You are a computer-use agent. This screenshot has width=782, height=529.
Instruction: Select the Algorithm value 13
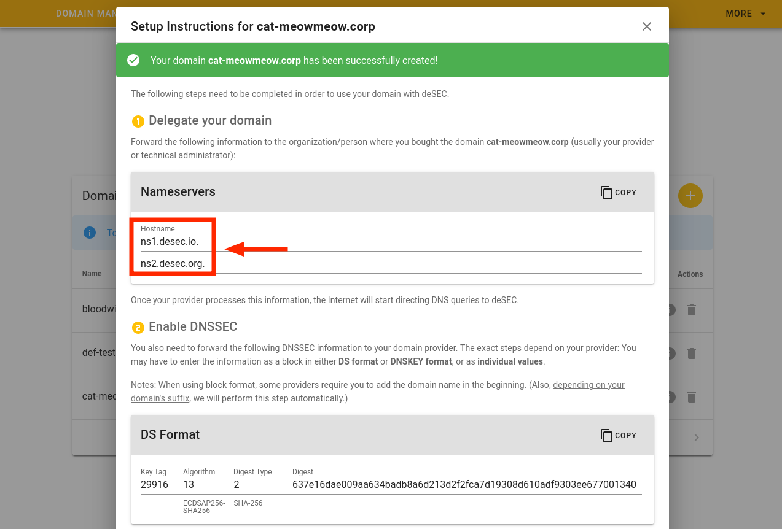tap(189, 485)
